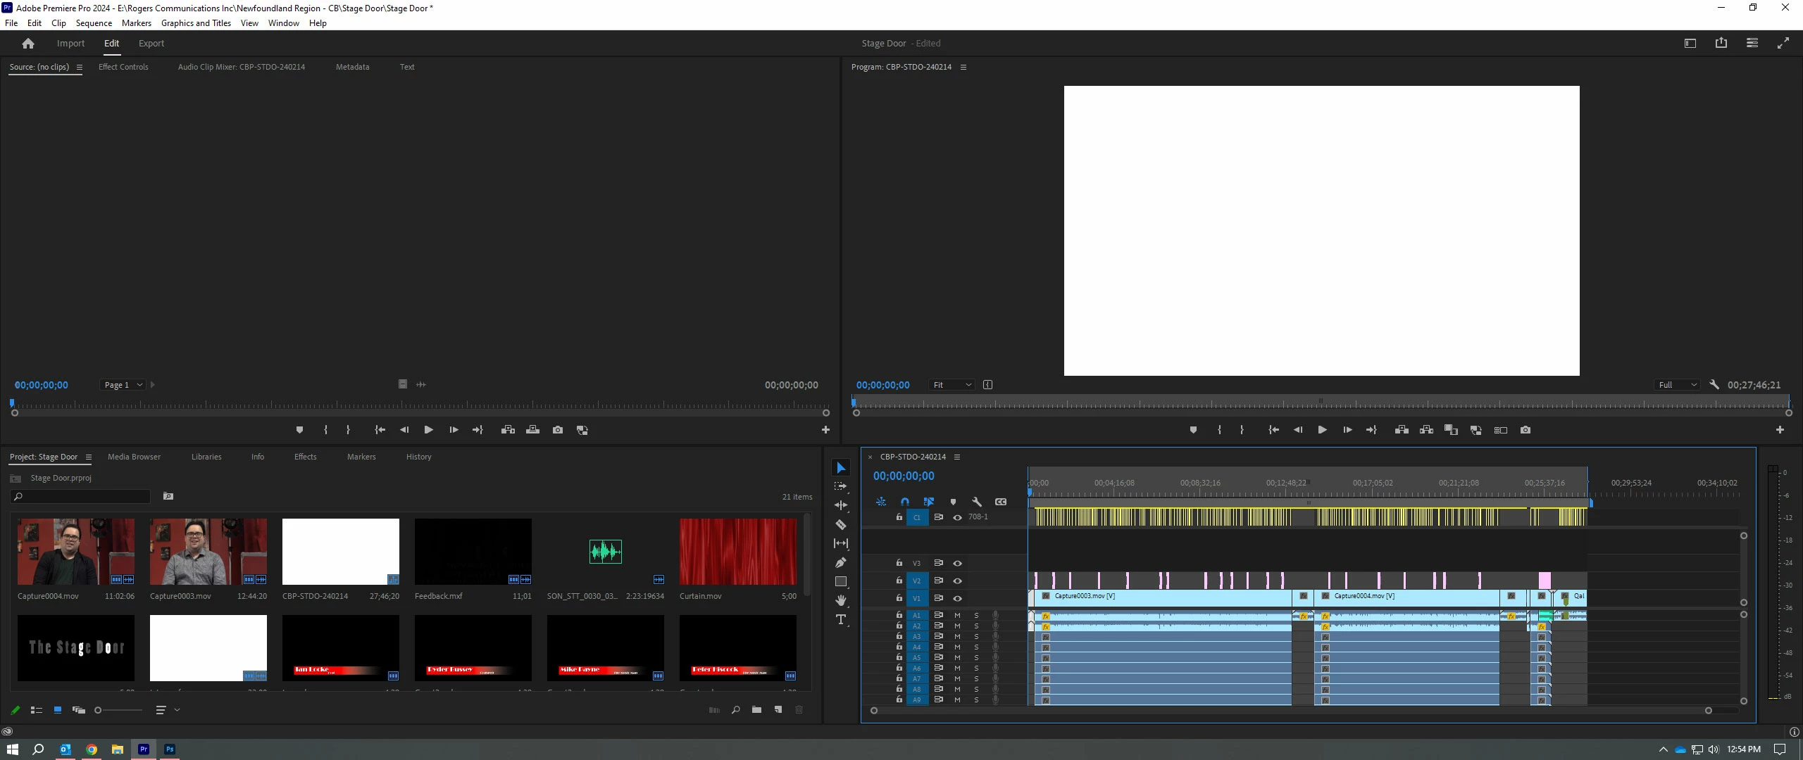This screenshot has width=1803, height=760.
Task: Select the Pen tool in the tools panel
Action: [840, 562]
